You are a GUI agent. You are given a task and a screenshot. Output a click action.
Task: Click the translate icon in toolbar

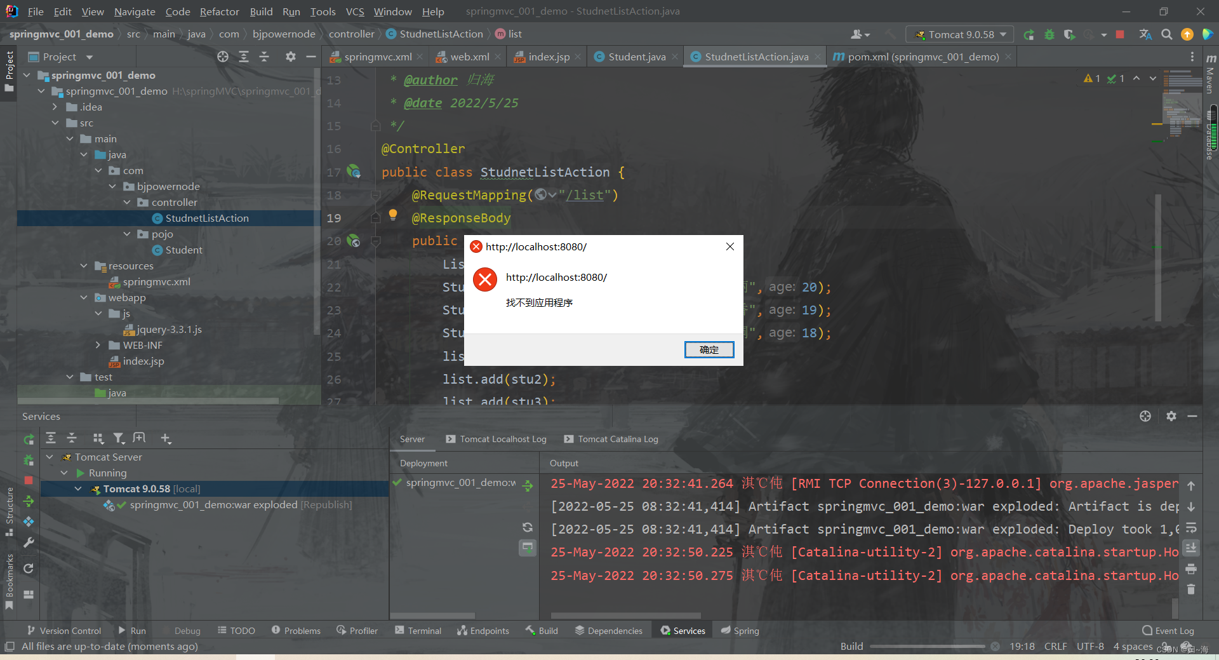coord(1145,34)
